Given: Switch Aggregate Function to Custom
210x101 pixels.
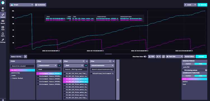Looking at the screenshot, I should [188, 76].
